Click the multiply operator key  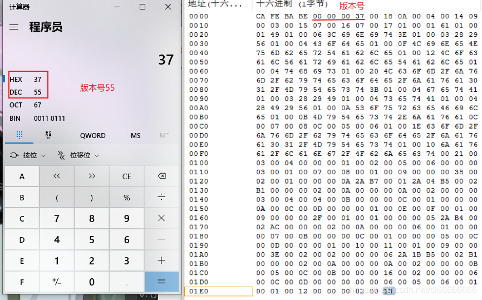[161, 218]
